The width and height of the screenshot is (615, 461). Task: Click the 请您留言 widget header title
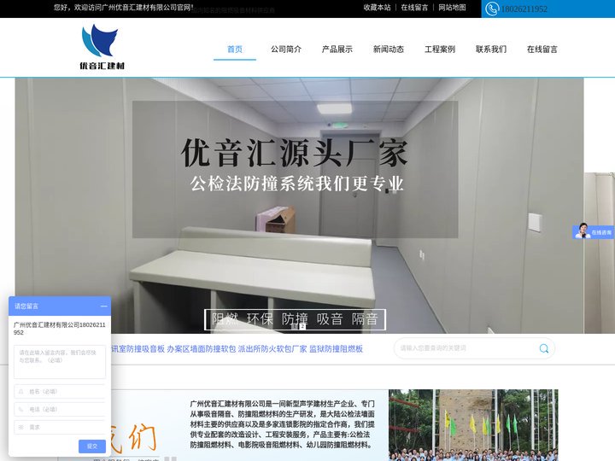[26, 306]
